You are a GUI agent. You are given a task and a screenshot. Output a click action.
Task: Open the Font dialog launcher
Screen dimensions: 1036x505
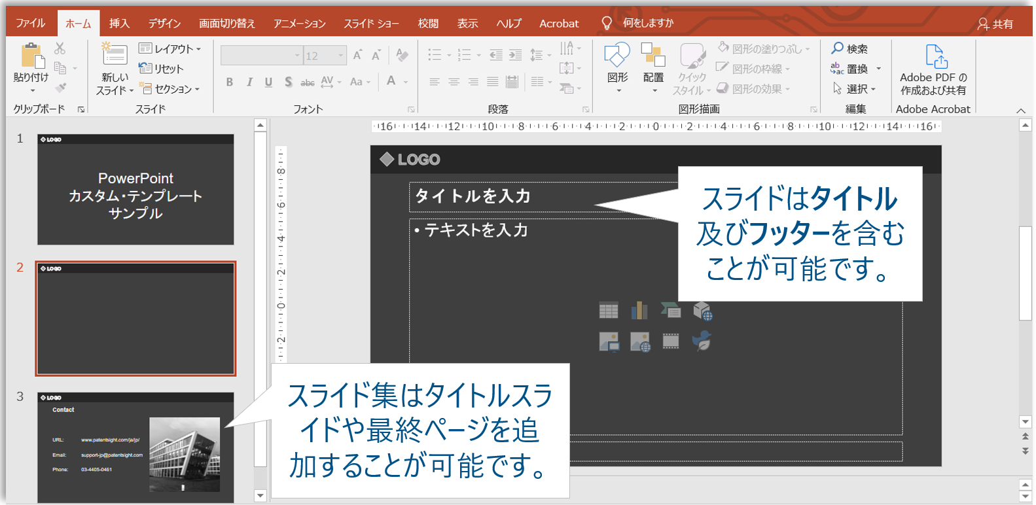click(411, 110)
